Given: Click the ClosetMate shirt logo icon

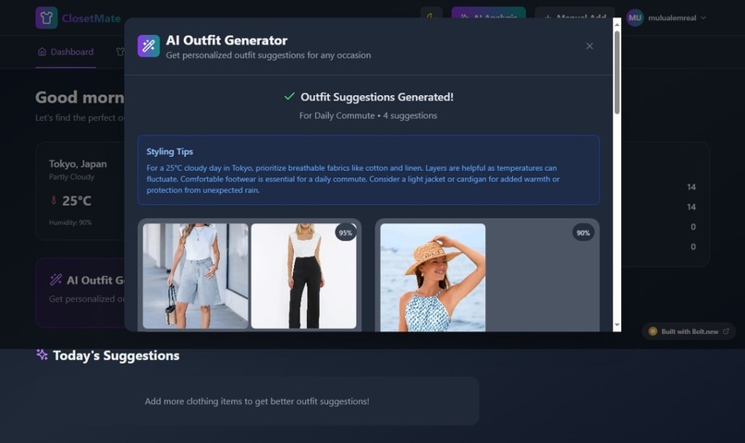Looking at the screenshot, I should tap(46, 18).
